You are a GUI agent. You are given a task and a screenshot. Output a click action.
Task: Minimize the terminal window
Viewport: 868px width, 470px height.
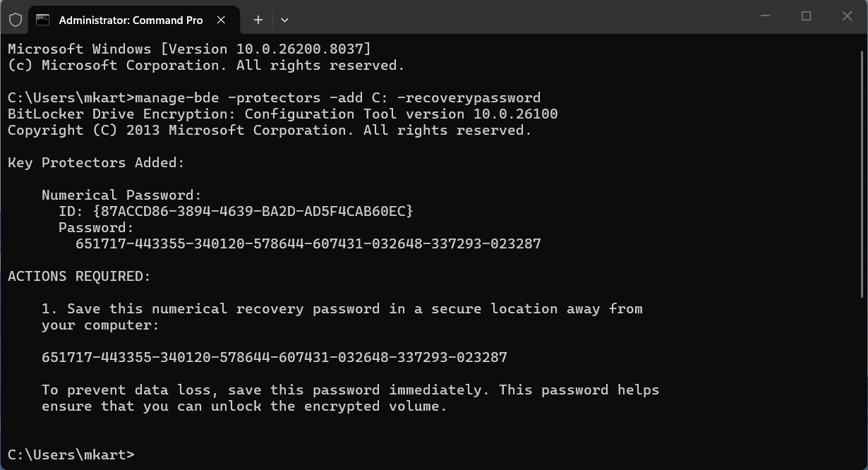[766, 16]
